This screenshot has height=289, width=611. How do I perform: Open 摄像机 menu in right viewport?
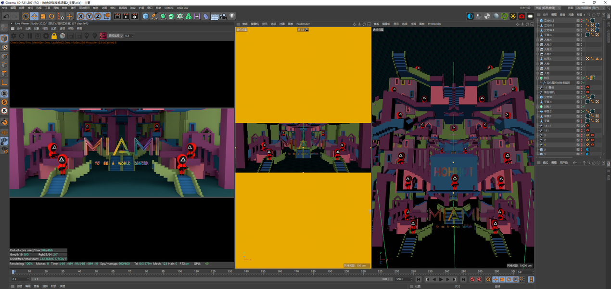click(386, 24)
